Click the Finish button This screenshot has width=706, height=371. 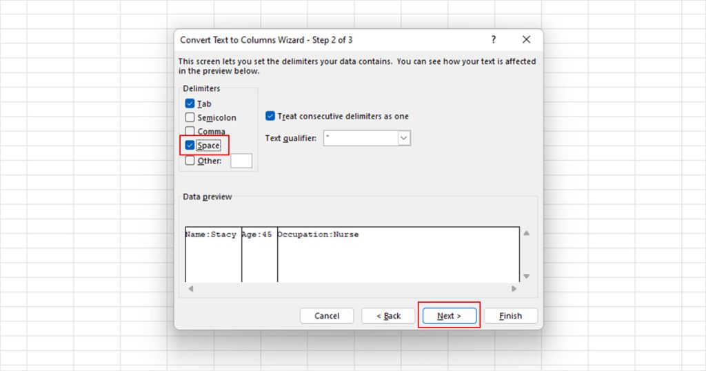(511, 316)
